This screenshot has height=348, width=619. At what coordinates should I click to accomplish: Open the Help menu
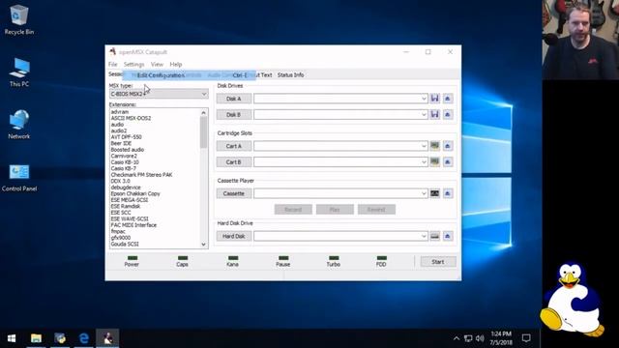(176, 65)
